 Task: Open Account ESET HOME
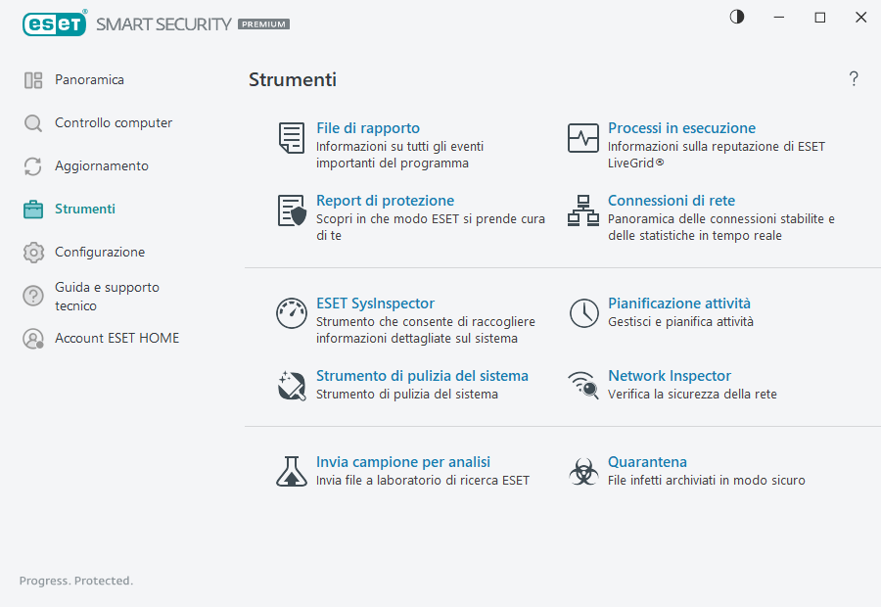(x=116, y=339)
